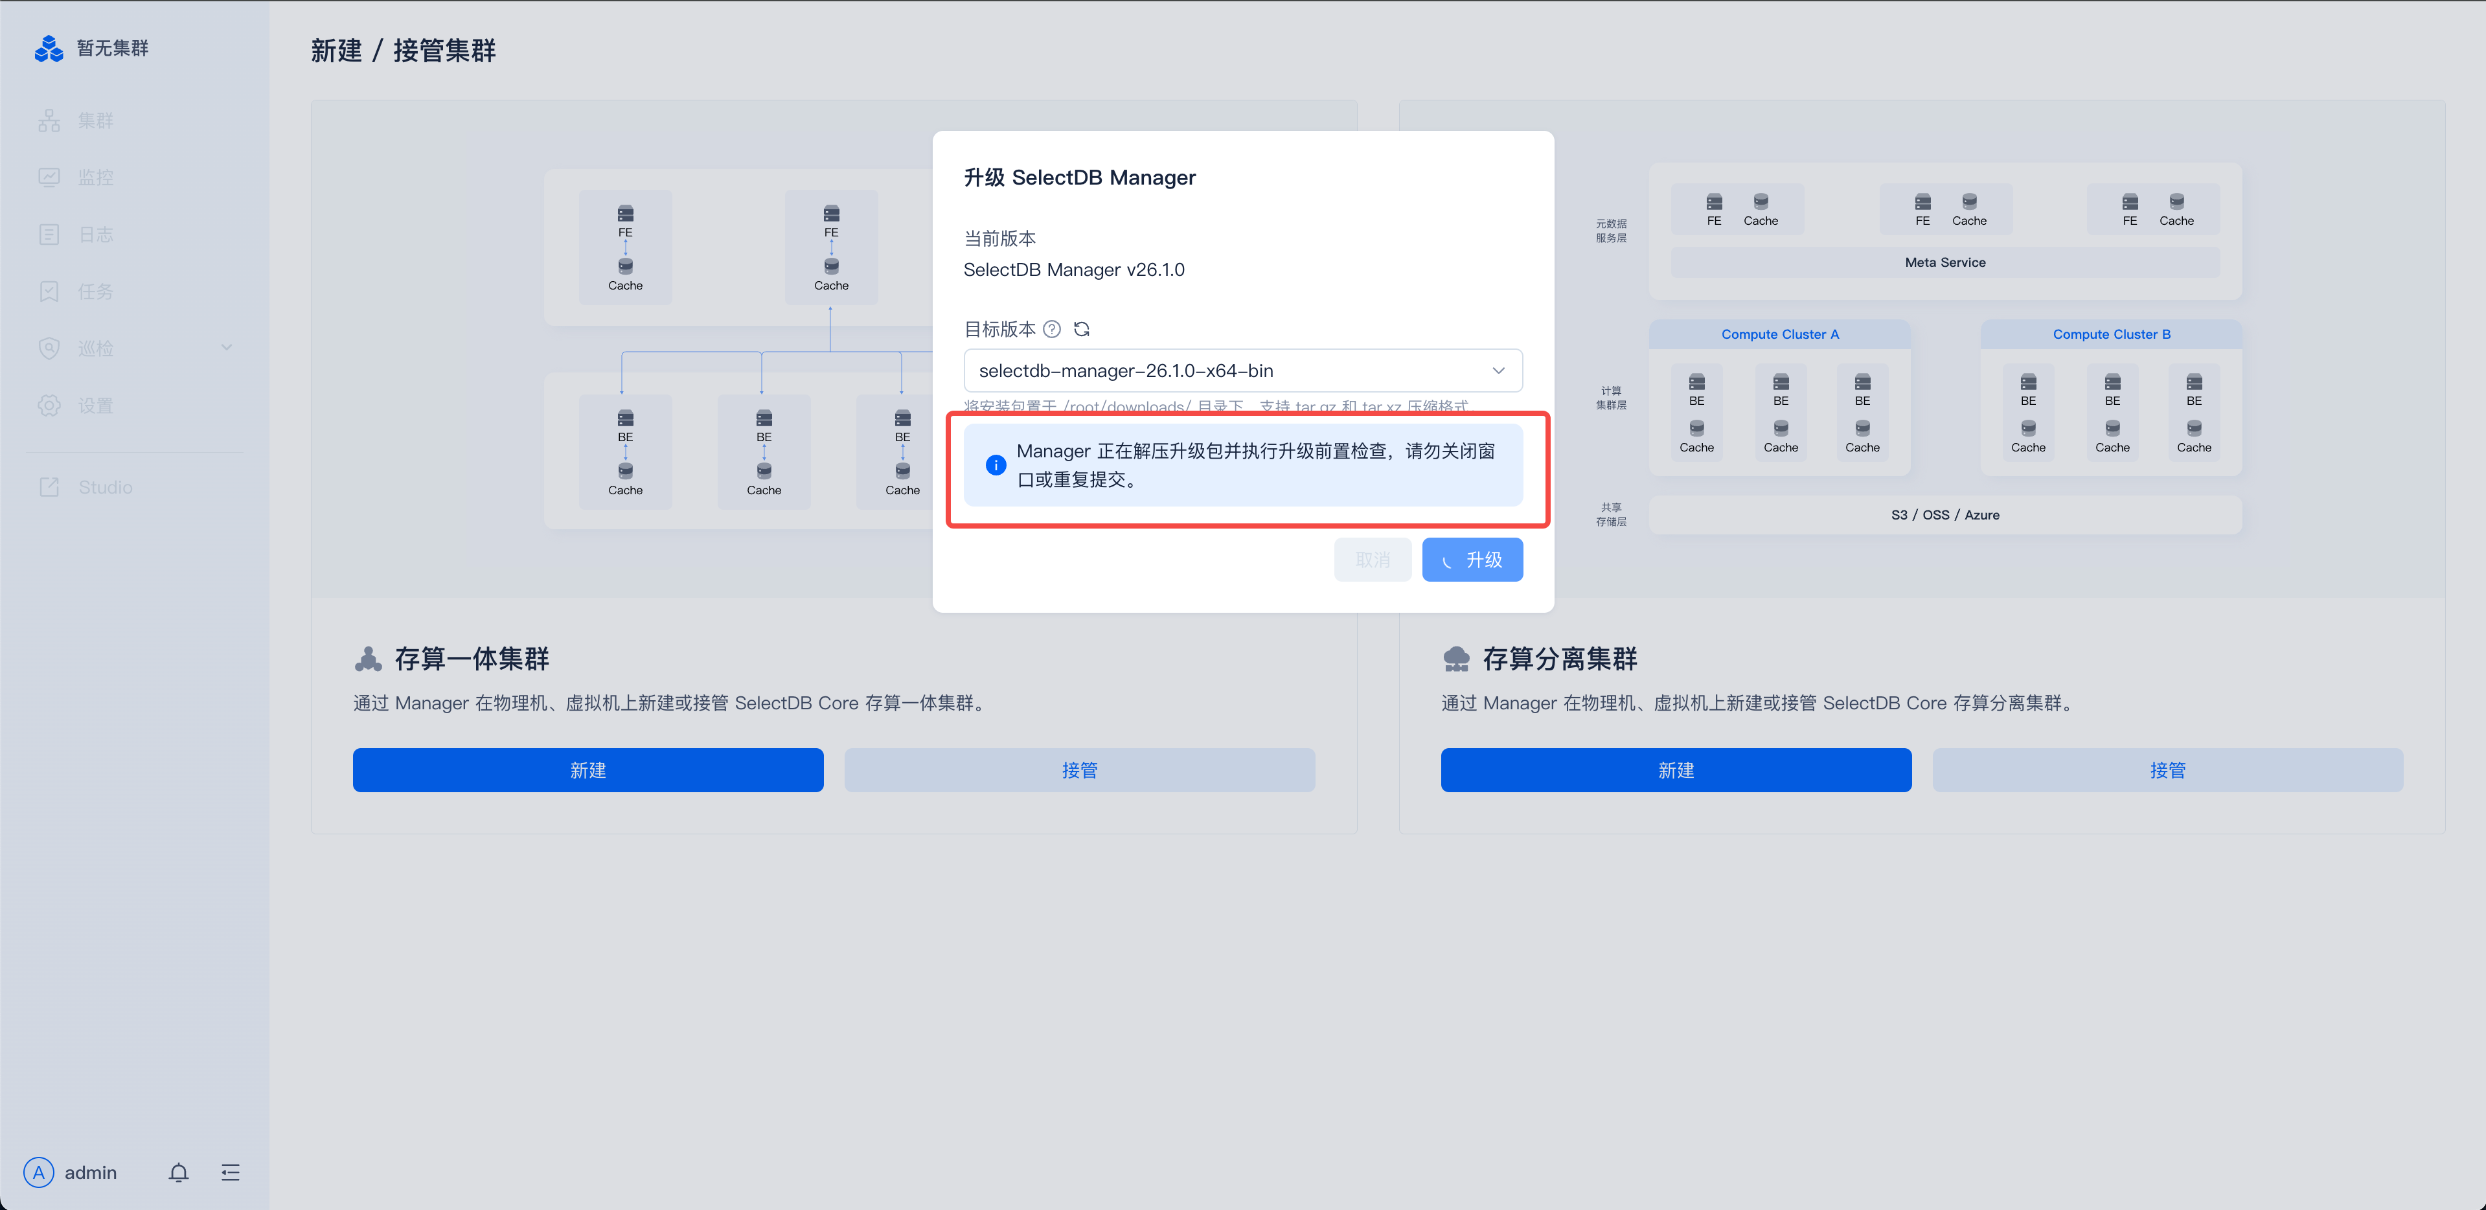2486x1210 pixels.
Task: Open the 任务 tasks menu item
Action: [135, 291]
